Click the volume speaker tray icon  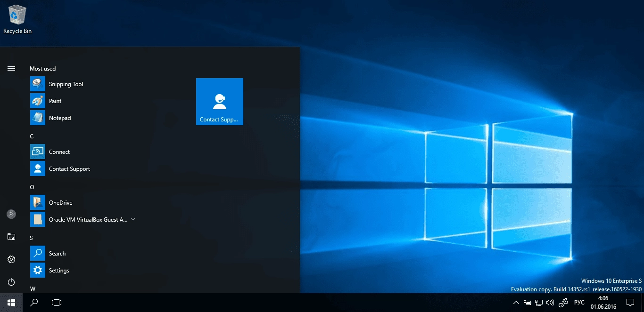[x=550, y=303]
